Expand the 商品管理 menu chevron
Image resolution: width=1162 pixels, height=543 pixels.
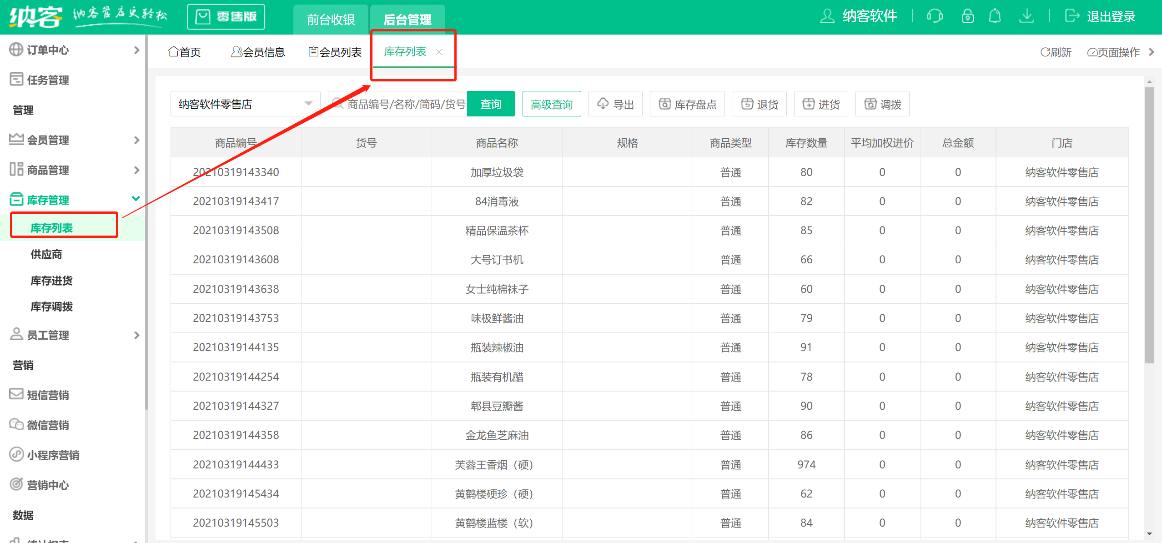pyautogui.click(x=136, y=170)
